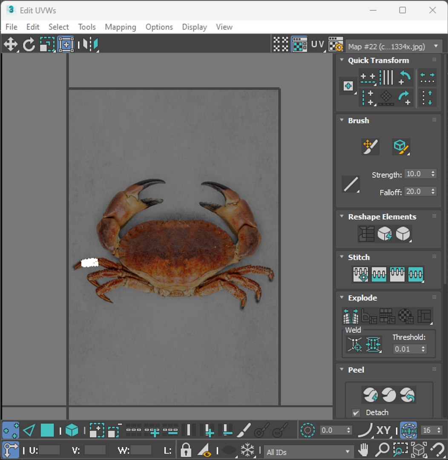Click Rotate minus 90 around pivot icon

(x=405, y=78)
